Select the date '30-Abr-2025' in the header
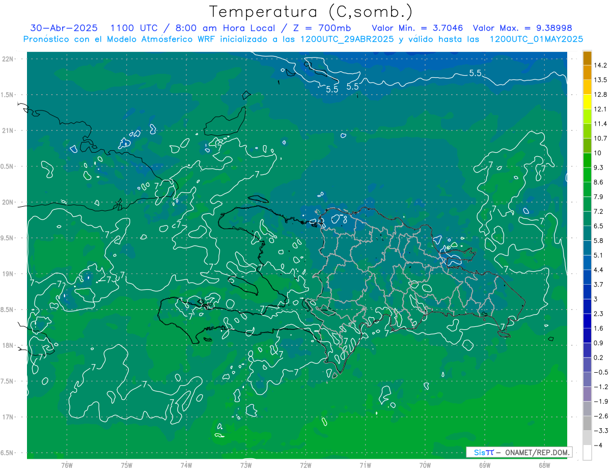This screenshot has width=611, height=472. pos(65,28)
